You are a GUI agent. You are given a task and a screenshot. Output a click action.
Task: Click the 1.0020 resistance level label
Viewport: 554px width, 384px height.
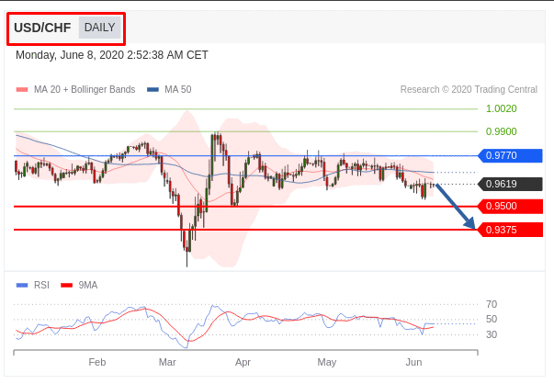pyautogui.click(x=501, y=108)
